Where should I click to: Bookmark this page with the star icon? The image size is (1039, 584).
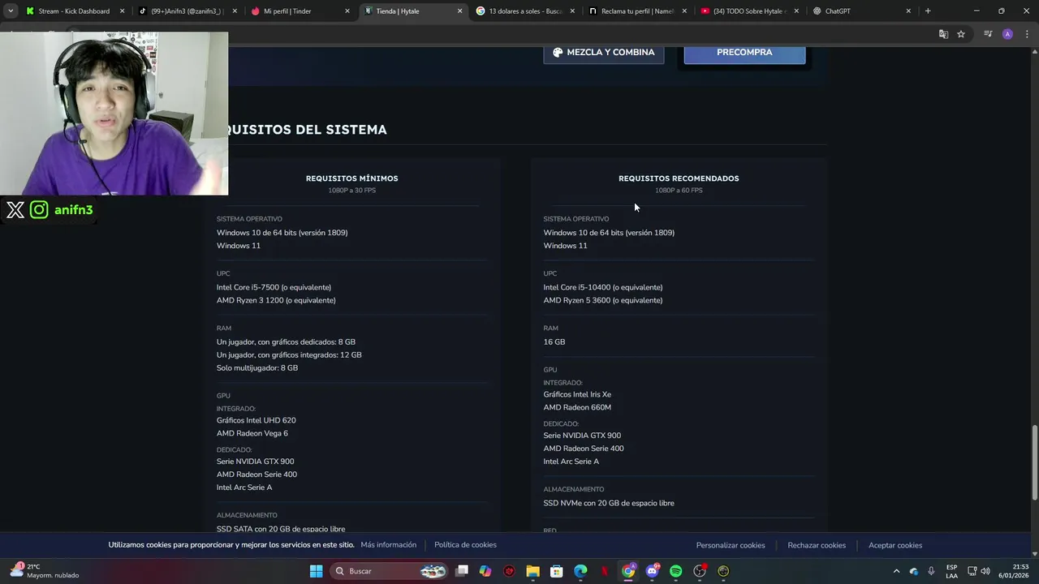961,34
